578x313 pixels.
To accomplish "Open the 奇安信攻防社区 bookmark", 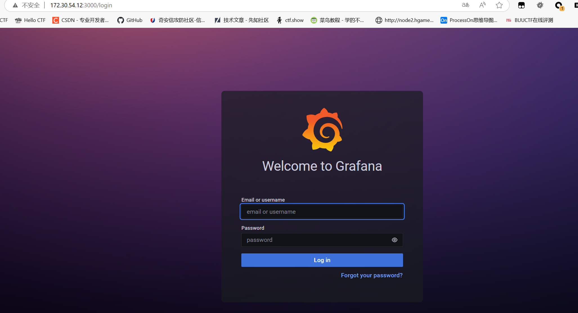I will (177, 20).
